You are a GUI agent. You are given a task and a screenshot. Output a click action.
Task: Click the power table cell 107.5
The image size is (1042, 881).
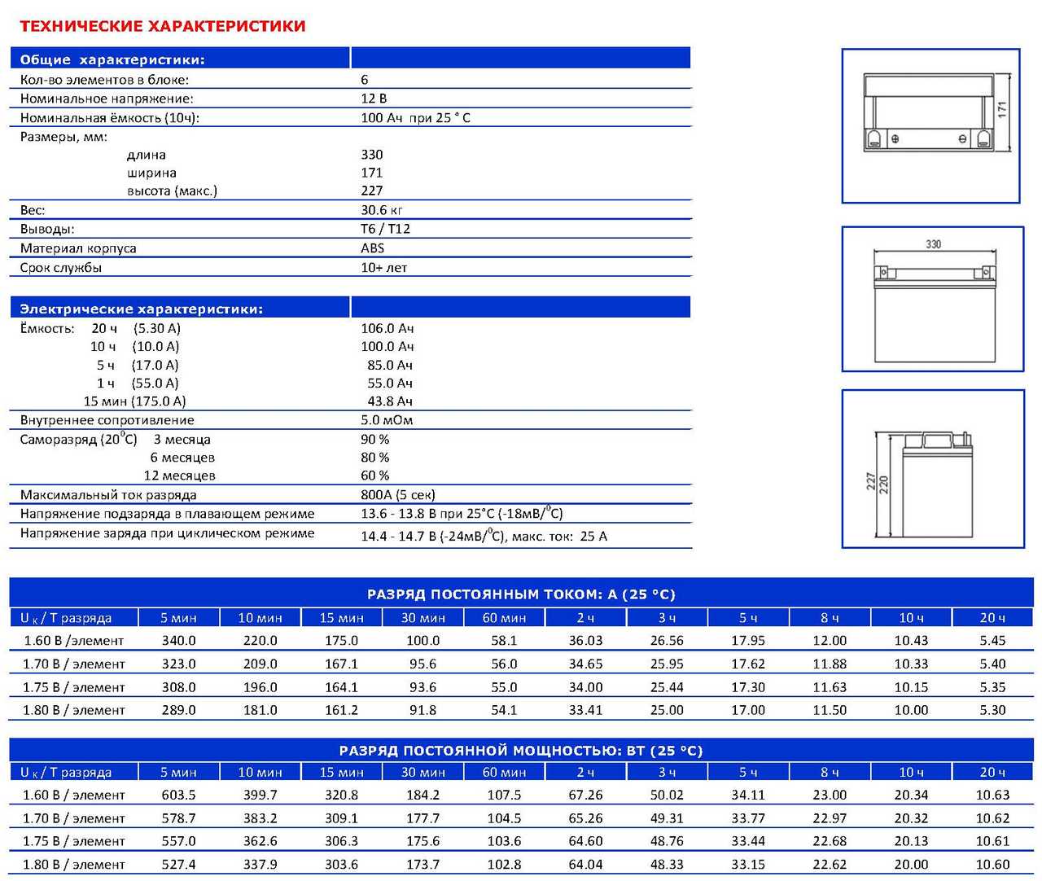pos(505,796)
